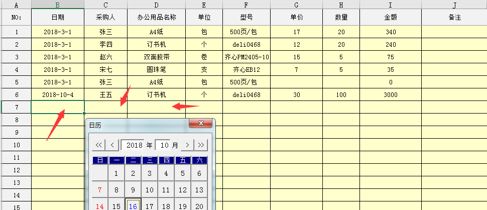Click the calendar year field 2018
This screenshot has width=487, height=210.
click(x=133, y=145)
